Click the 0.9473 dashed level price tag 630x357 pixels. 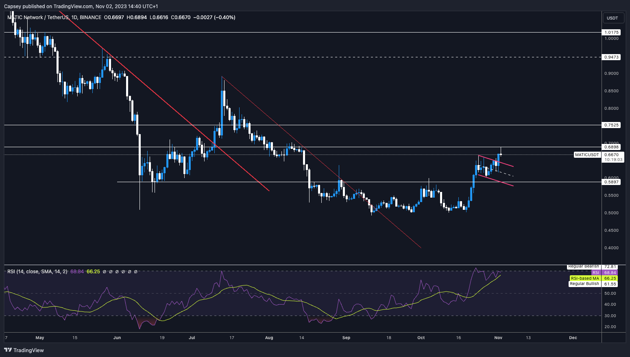click(611, 57)
